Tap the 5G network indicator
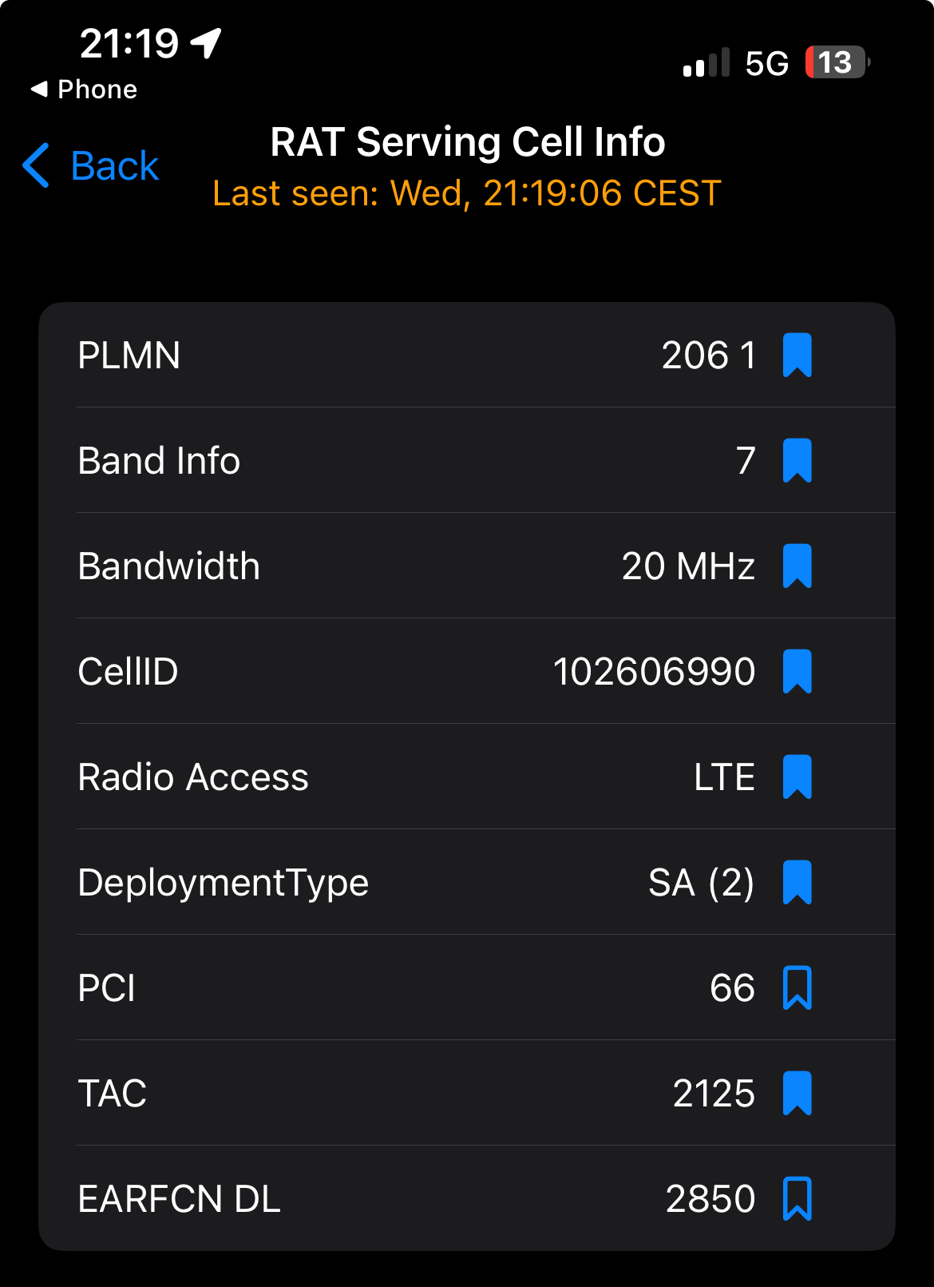The image size is (934, 1287). [x=766, y=63]
